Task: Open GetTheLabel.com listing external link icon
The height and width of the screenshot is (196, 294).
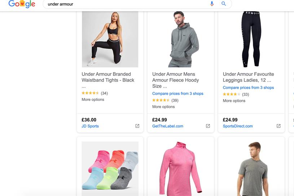Action: pyautogui.click(x=208, y=126)
